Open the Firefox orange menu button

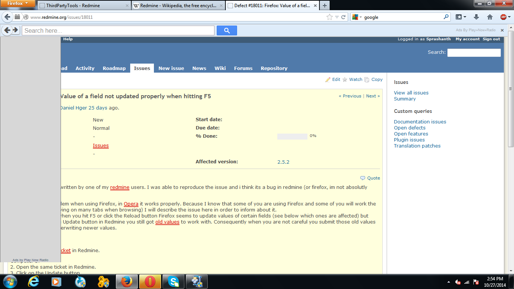[18, 3]
